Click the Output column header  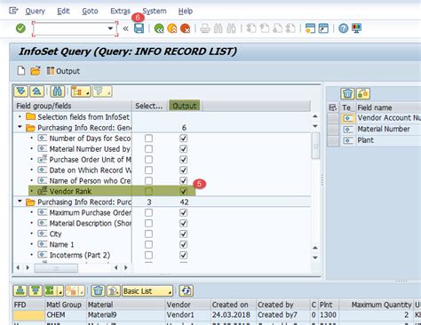[185, 106]
